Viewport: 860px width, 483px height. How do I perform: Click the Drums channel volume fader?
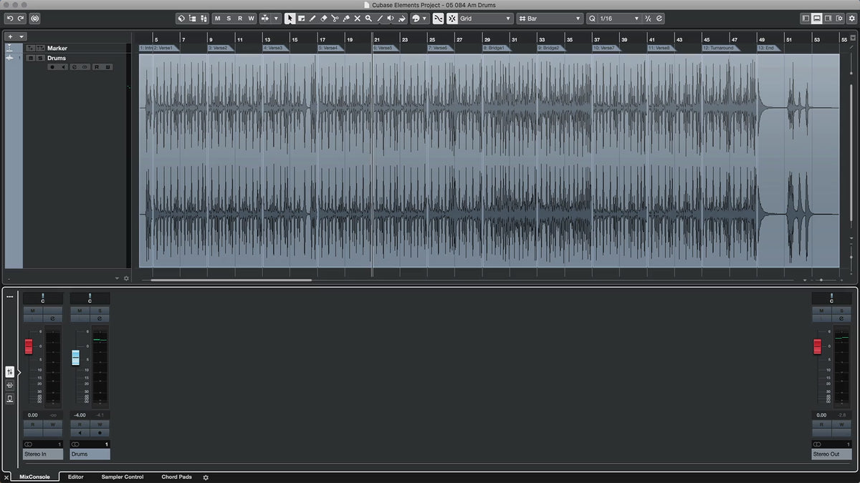[x=75, y=358]
